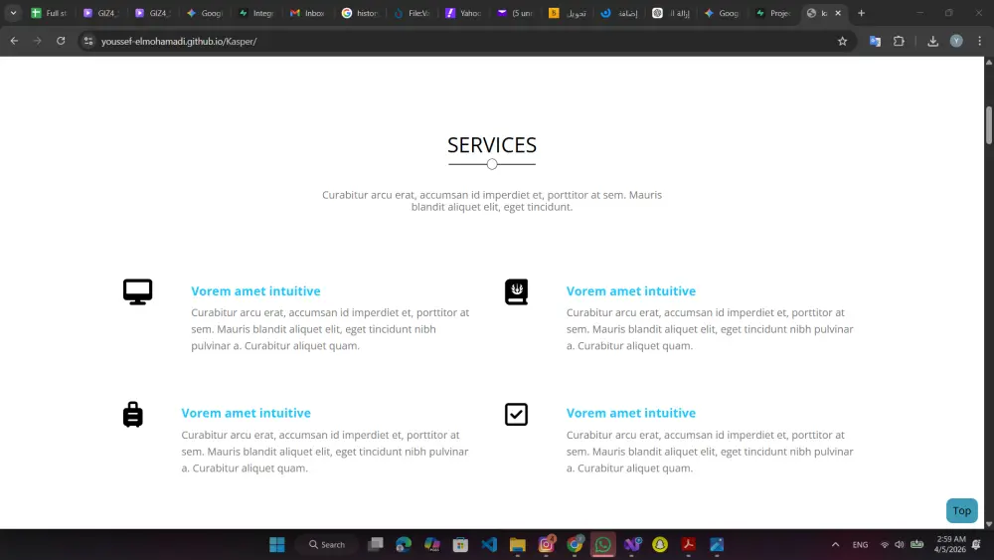Switch to the FileVa tab

click(412, 13)
